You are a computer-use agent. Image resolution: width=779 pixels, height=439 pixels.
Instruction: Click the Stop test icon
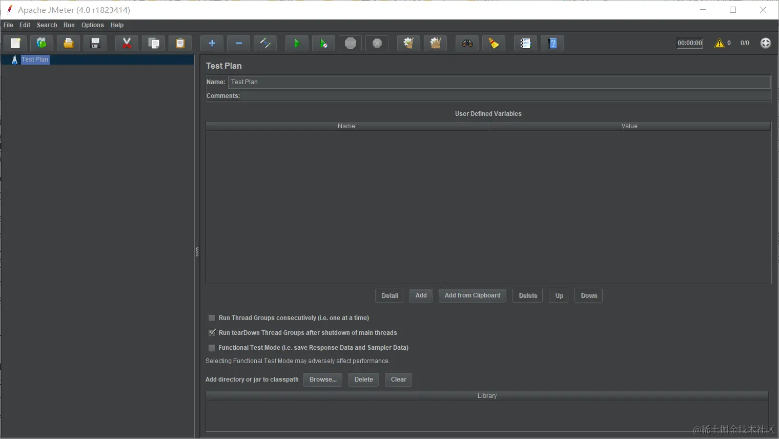coord(350,44)
